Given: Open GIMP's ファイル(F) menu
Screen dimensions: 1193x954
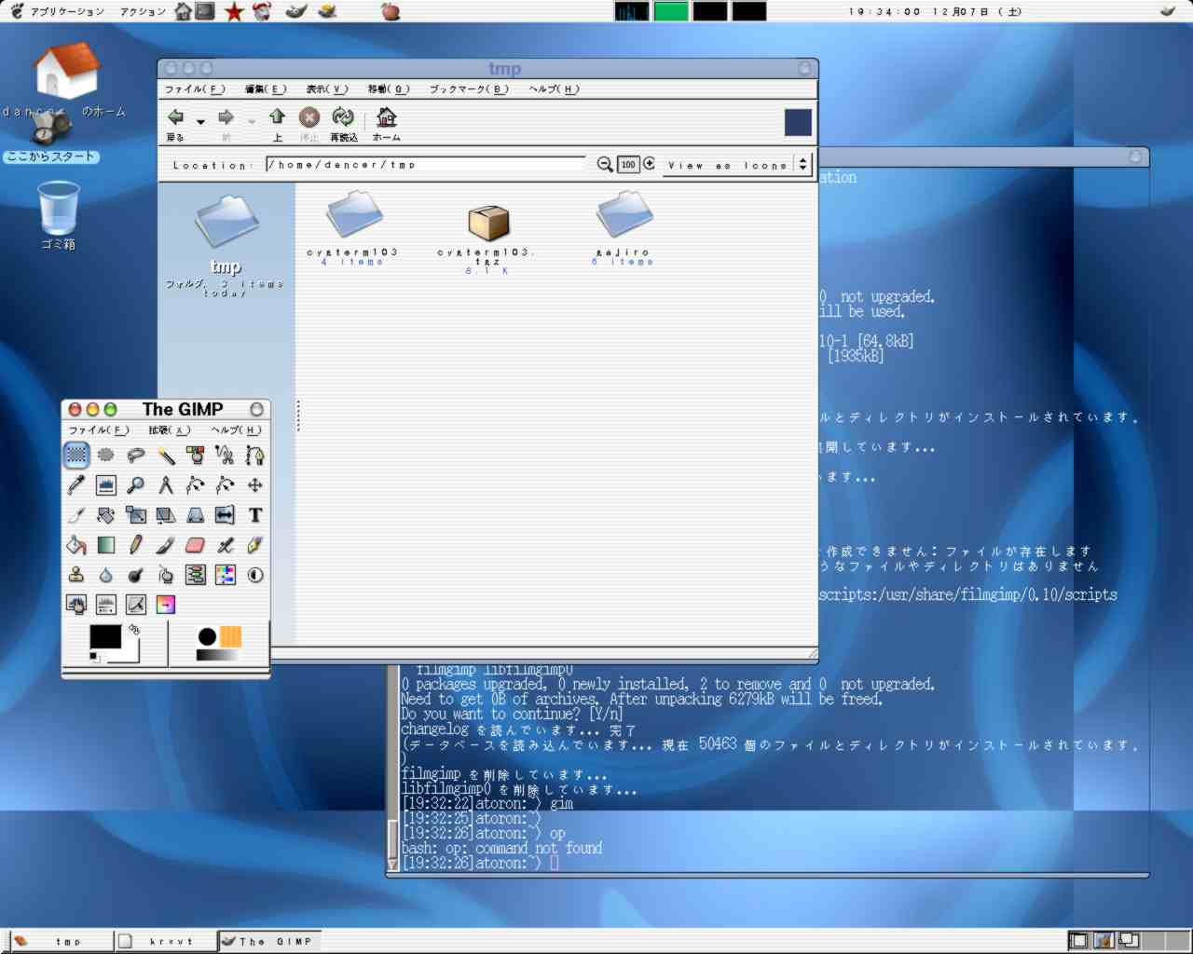Looking at the screenshot, I should [99, 429].
